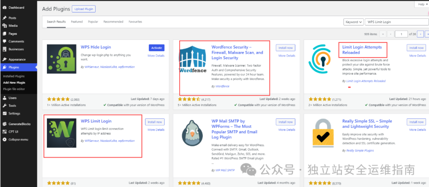
Task: Click the Tools wrench icon
Action: pyautogui.click(x=4, y=106)
